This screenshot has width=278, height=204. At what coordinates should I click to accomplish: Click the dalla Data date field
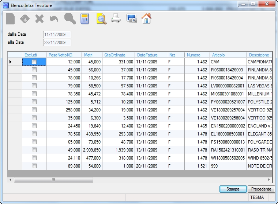click(x=57, y=35)
